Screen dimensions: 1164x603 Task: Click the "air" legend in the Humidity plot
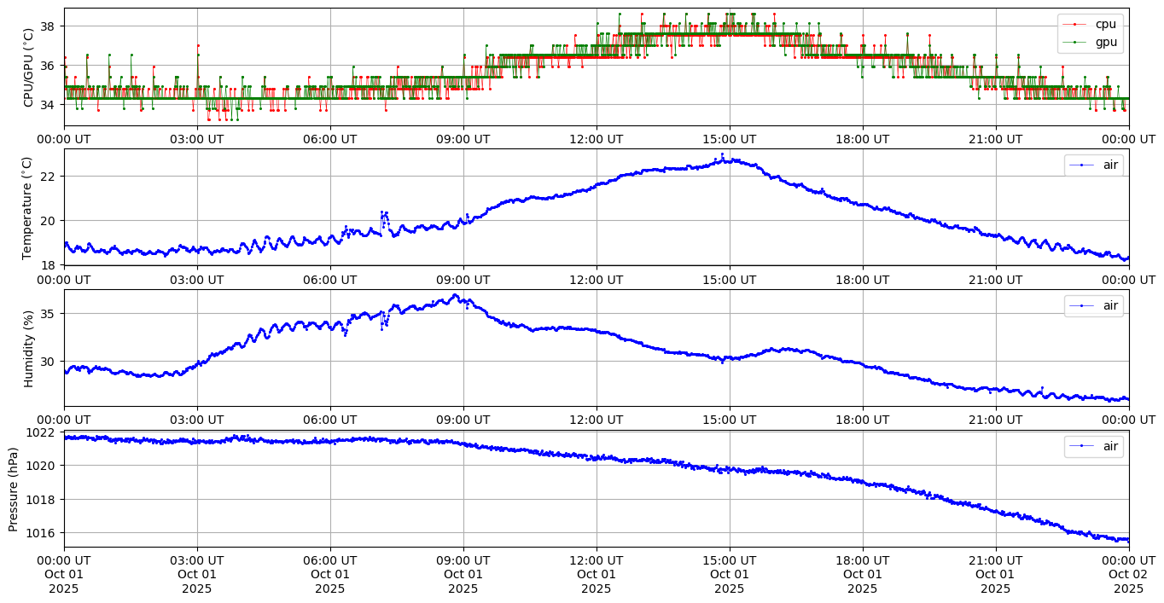[x=1109, y=305]
